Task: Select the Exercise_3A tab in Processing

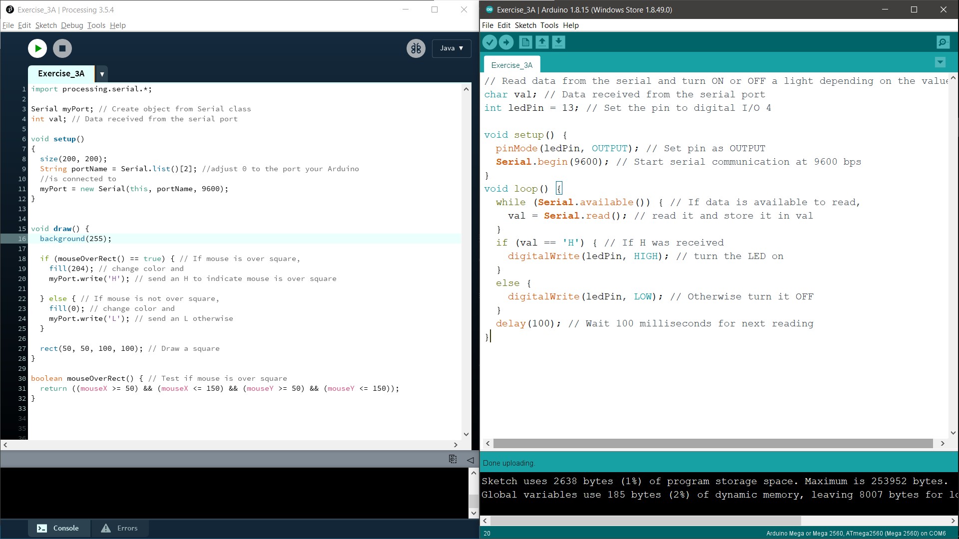Action: 61,74
